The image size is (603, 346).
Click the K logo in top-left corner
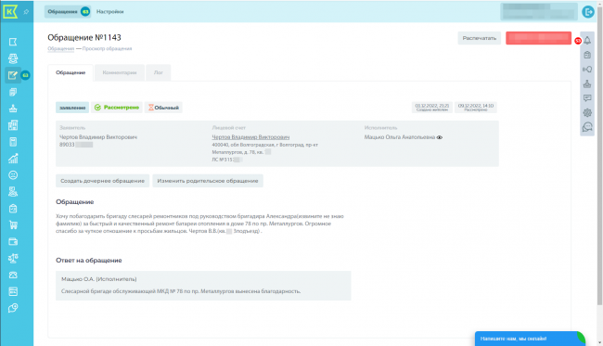tap(10, 11)
